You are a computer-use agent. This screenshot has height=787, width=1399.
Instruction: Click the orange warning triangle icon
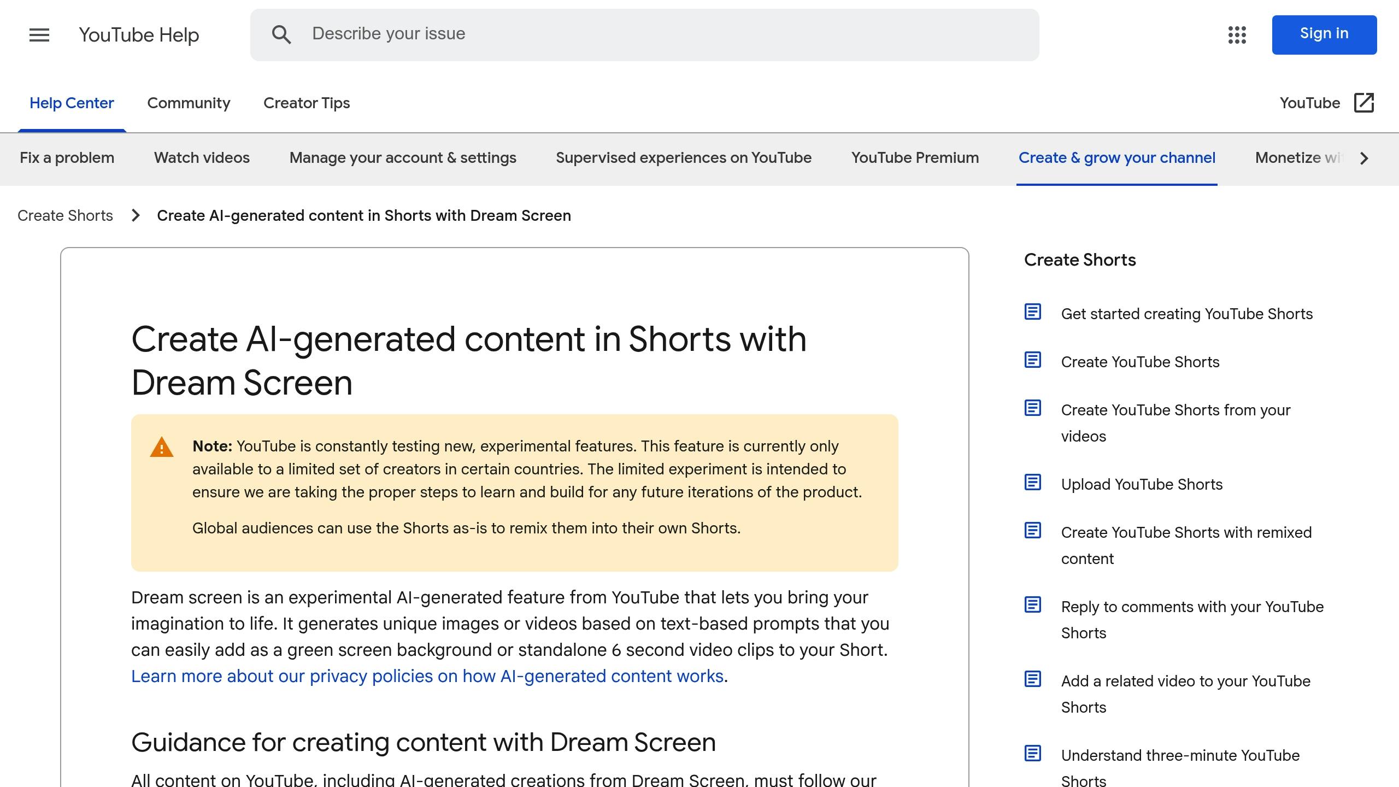point(162,447)
